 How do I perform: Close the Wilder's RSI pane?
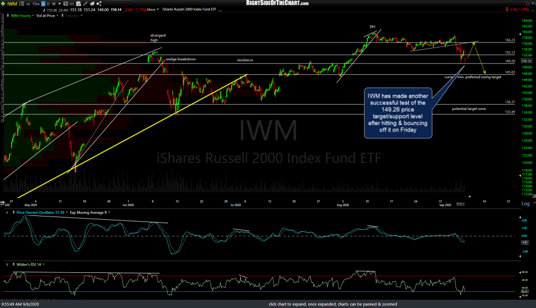point(7,264)
